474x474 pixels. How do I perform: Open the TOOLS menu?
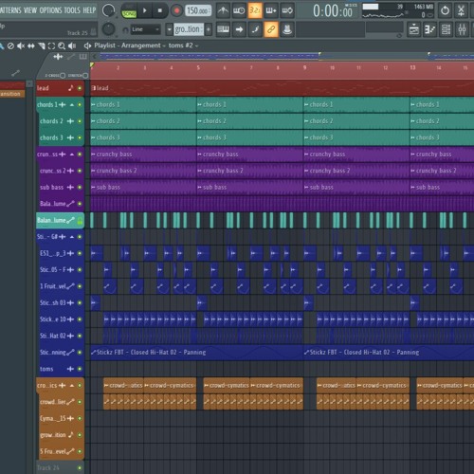pos(72,10)
